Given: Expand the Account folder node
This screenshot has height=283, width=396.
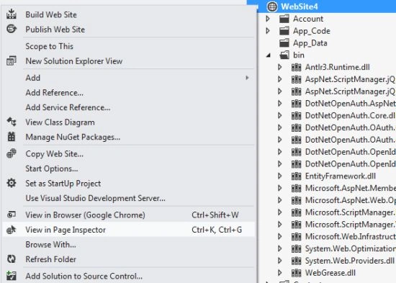Looking at the screenshot, I should click(268, 19).
